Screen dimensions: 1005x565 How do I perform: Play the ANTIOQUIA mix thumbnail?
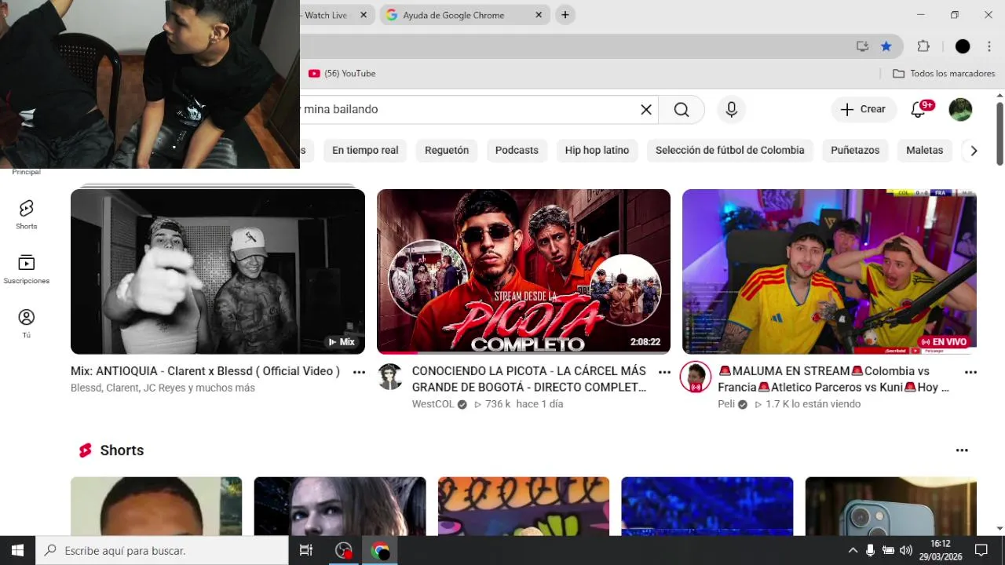click(x=217, y=272)
